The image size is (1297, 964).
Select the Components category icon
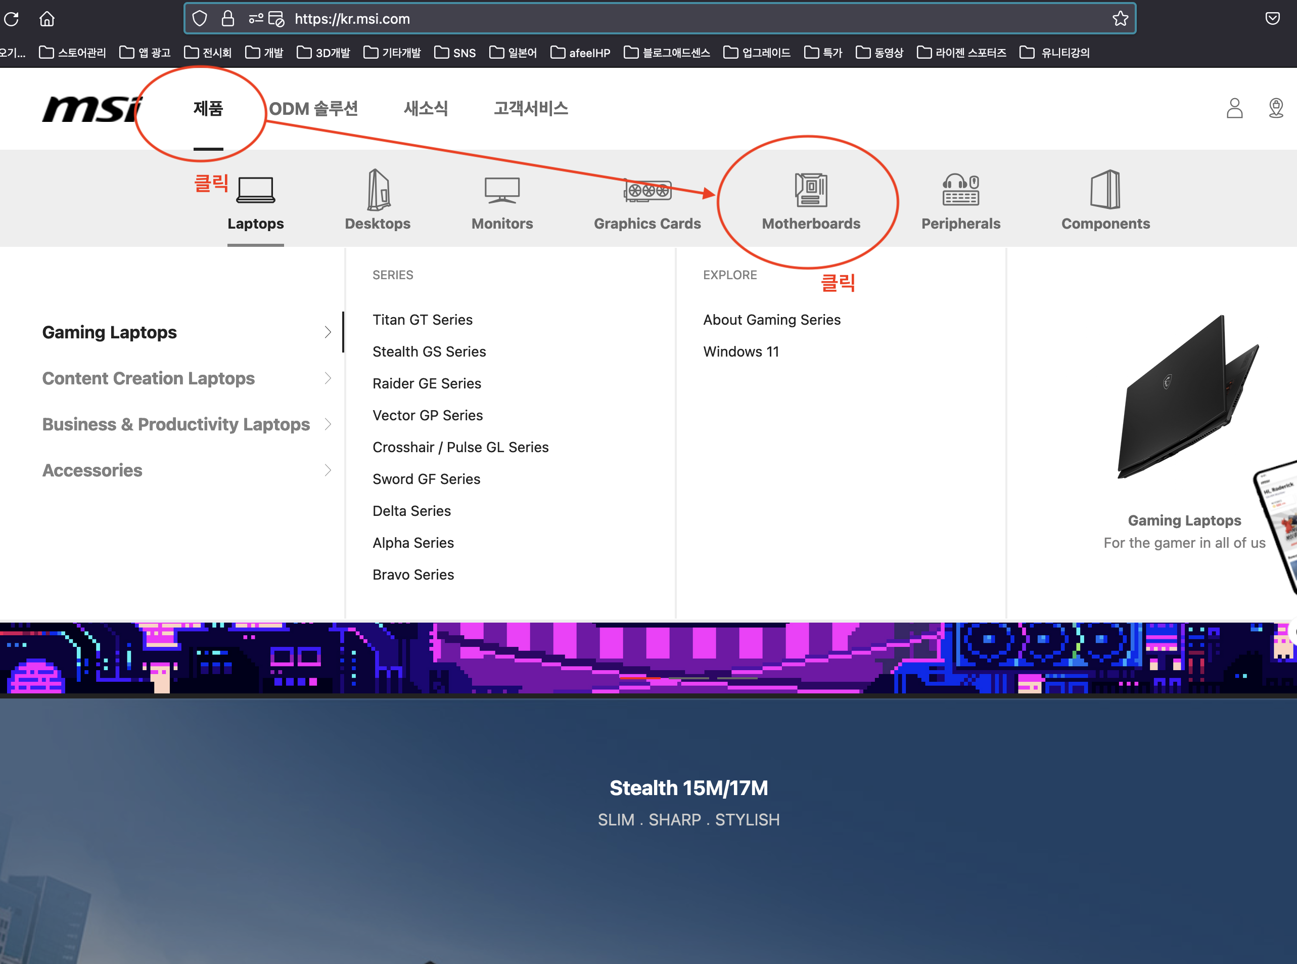coord(1105,190)
